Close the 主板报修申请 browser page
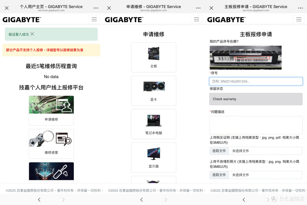Image resolution: width=307 pixels, height=205 pixels. [x=211, y=8]
